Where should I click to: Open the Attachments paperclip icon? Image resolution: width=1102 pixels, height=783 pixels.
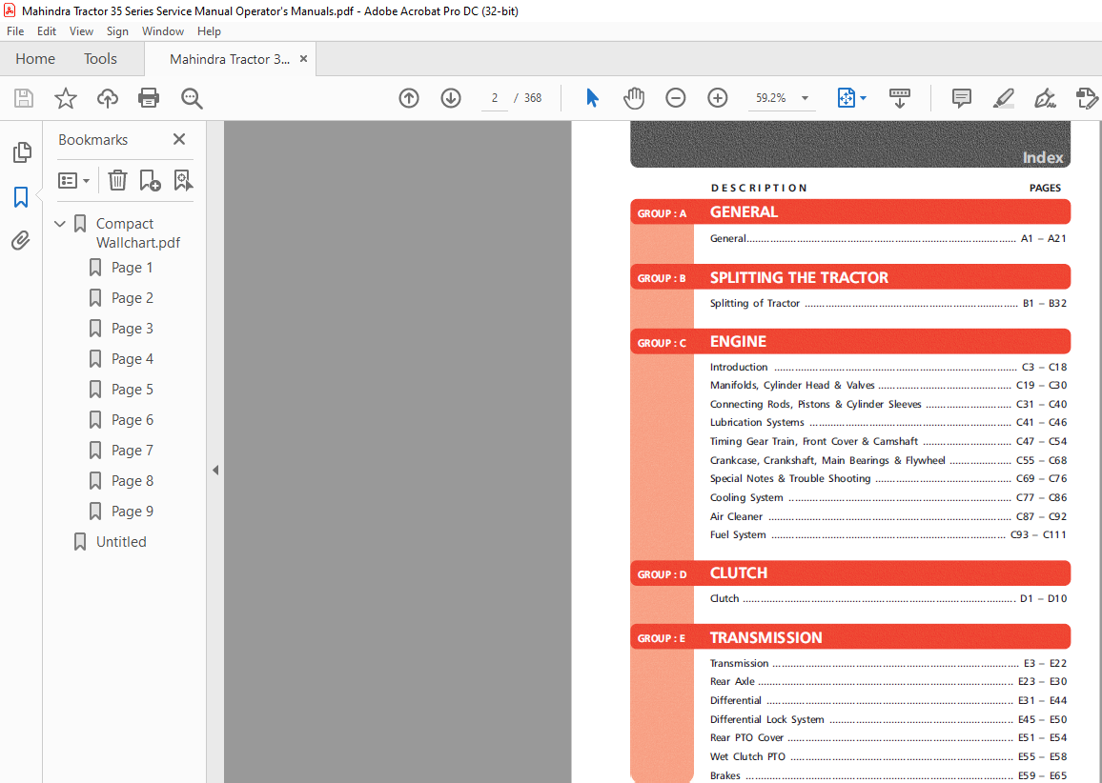click(x=21, y=241)
